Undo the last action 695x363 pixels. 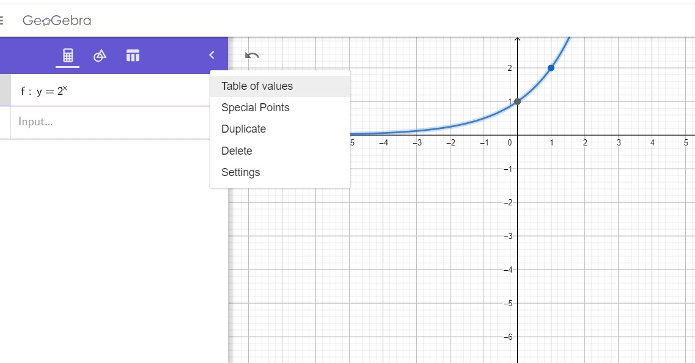coord(252,56)
